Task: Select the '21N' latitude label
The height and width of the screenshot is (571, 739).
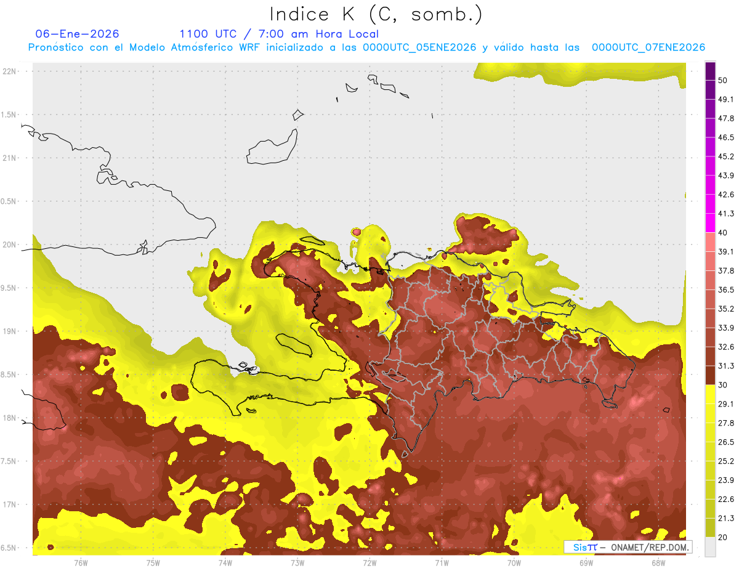Action: click(x=10, y=158)
